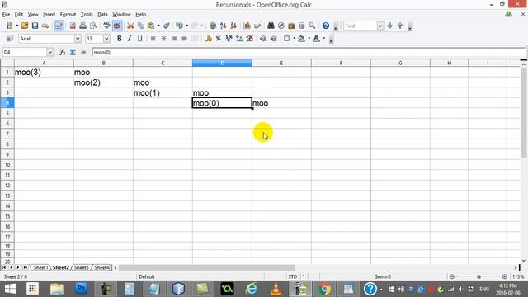Image resolution: width=528 pixels, height=297 pixels.
Task: Show Draw Functions icon
Action: tap(257, 26)
